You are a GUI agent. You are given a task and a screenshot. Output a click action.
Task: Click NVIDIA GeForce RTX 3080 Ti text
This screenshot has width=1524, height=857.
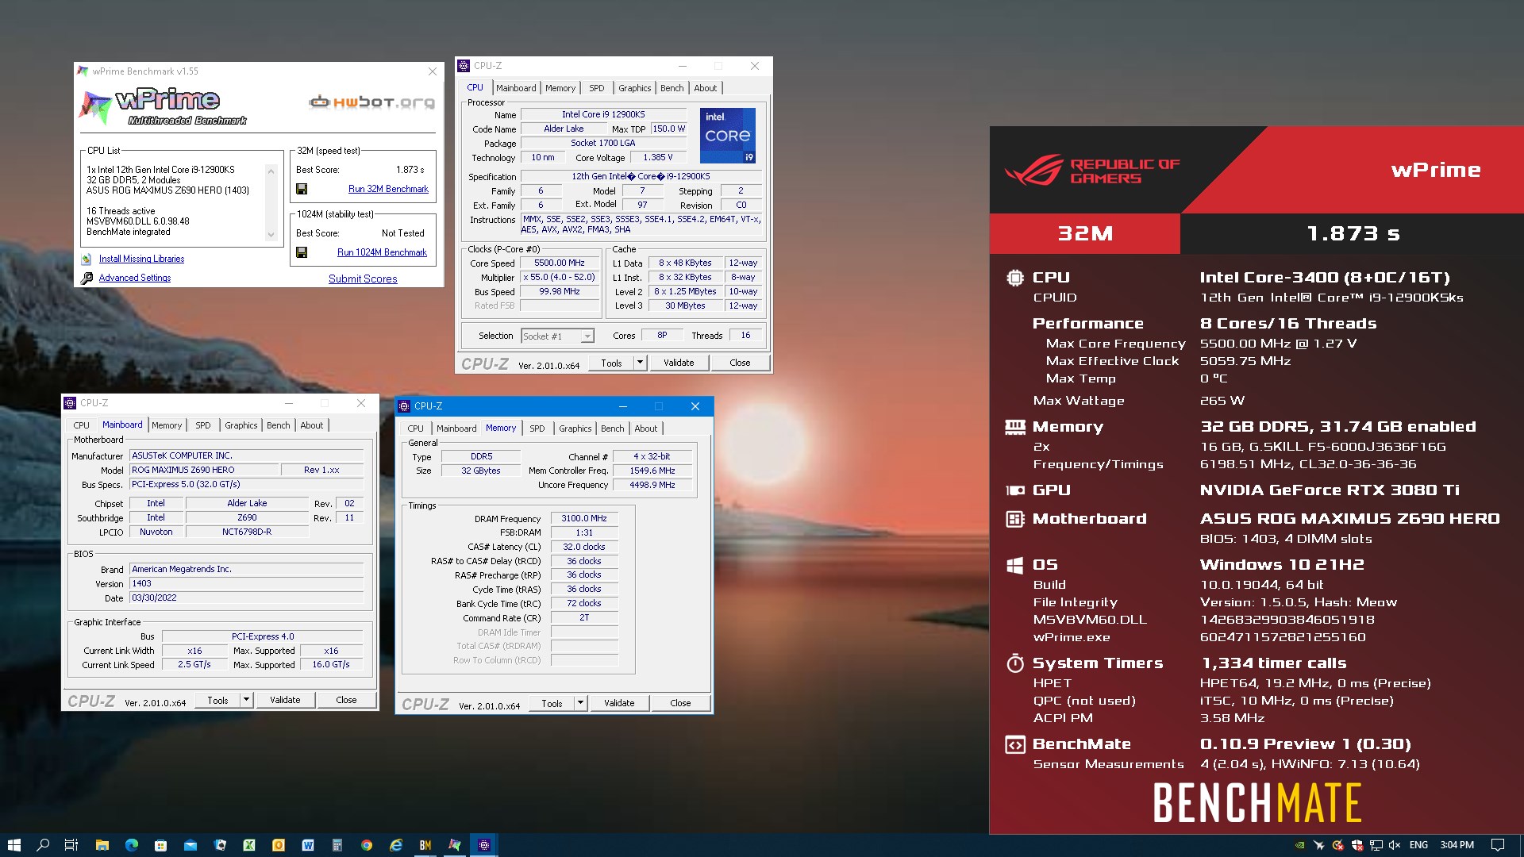click(x=1330, y=490)
